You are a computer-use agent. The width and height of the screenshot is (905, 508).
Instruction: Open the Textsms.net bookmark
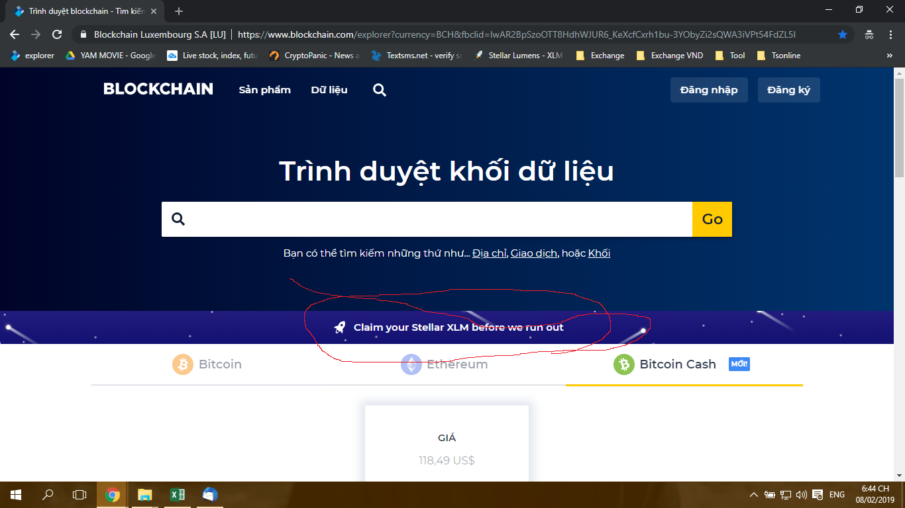[x=417, y=56]
